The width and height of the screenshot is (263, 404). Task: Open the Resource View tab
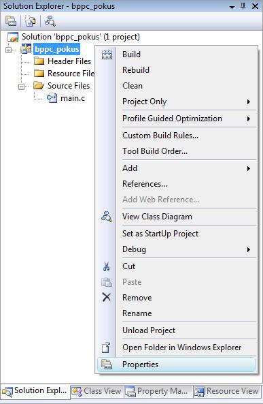tap(227, 391)
